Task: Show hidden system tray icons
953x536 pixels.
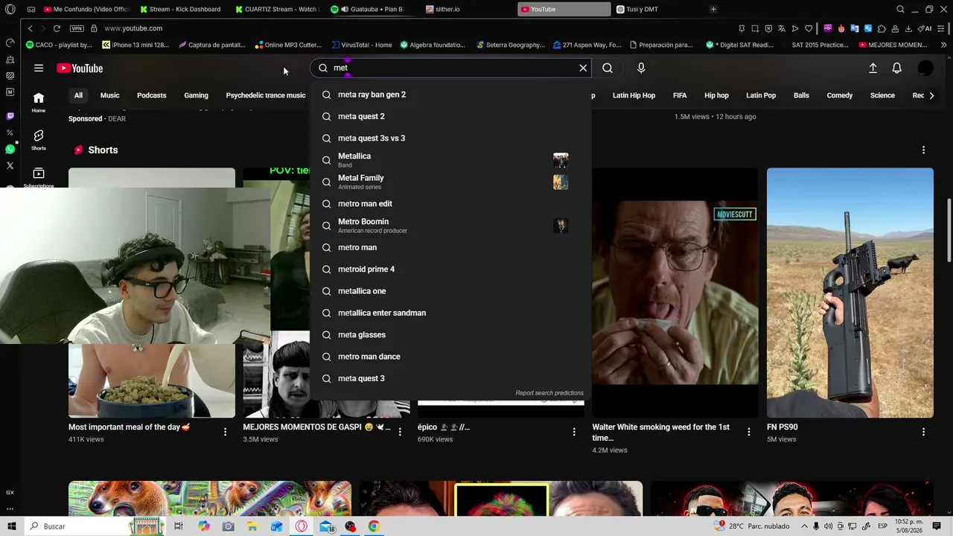Action: pos(804,526)
